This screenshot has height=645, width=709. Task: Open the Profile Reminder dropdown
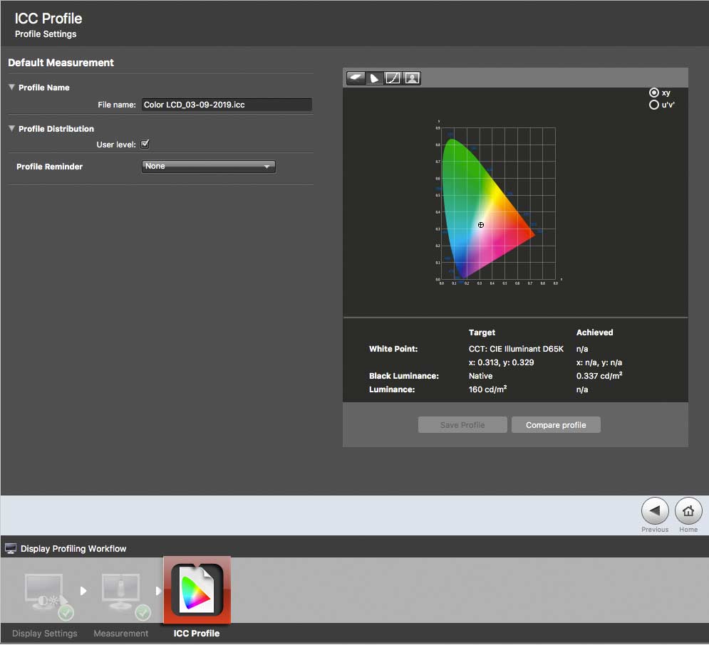tap(209, 166)
